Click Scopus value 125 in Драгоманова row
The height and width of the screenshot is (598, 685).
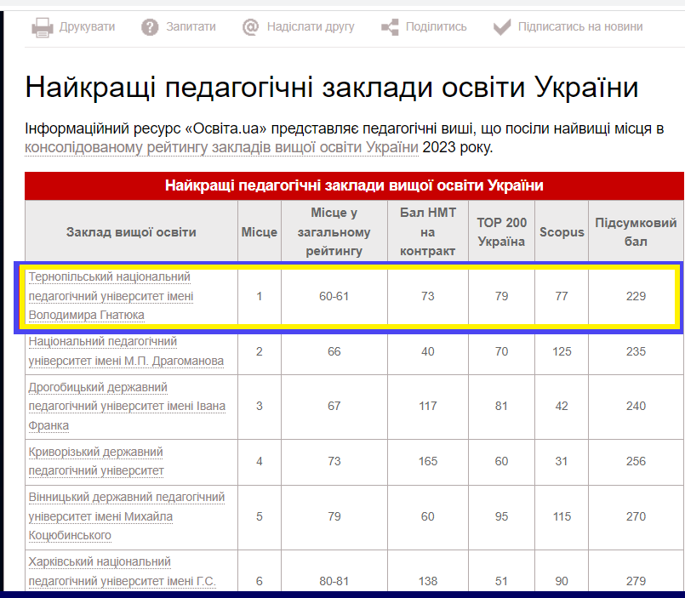tap(562, 351)
